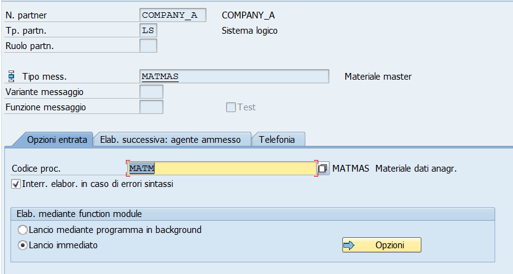Click the Materiale master description text

378,77
